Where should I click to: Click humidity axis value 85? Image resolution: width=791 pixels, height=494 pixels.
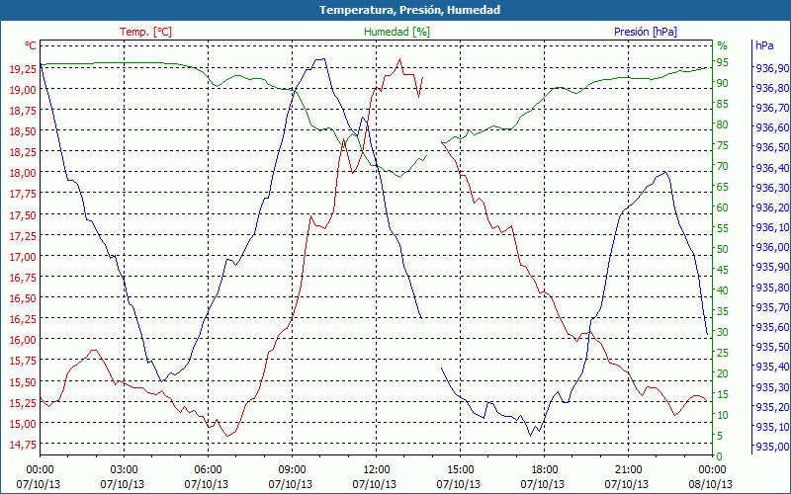tap(723, 104)
